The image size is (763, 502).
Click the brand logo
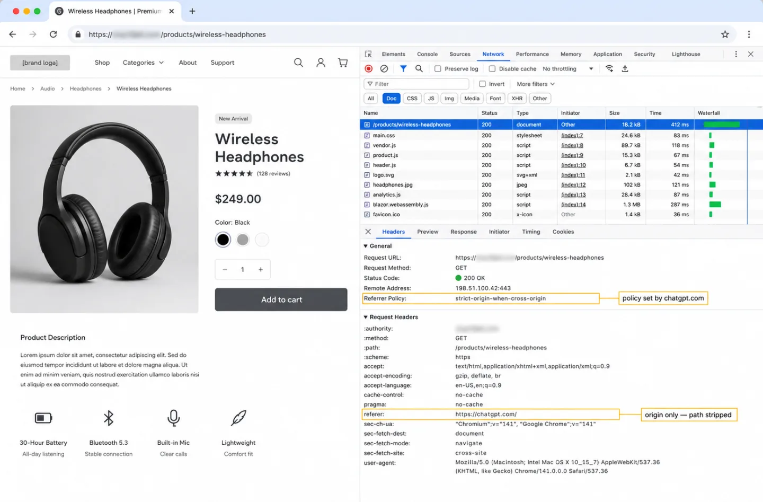coord(40,63)
